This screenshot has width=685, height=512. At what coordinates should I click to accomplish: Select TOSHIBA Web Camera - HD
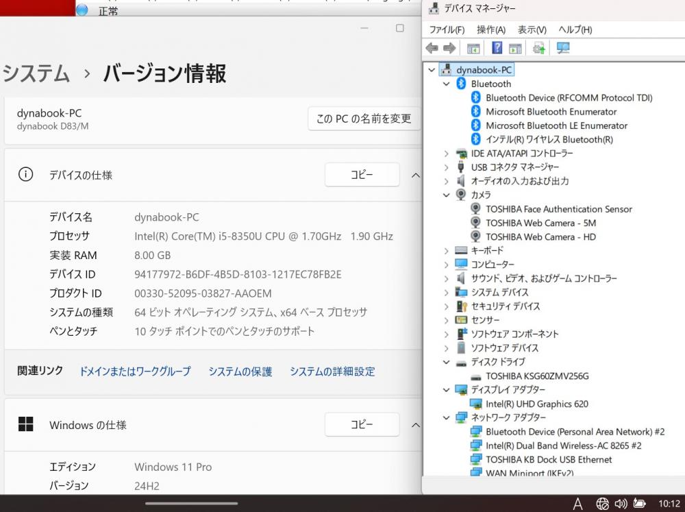click(541, 237)
